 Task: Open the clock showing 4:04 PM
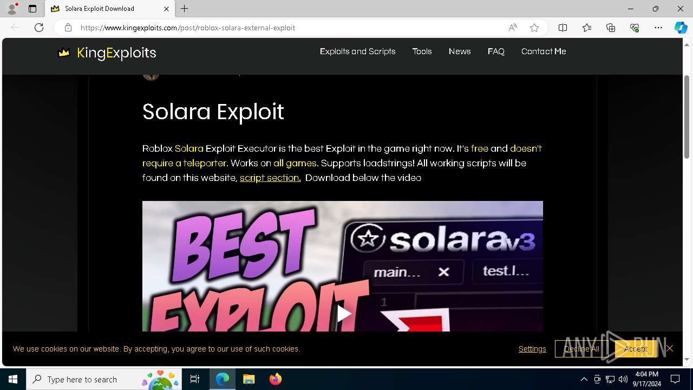click(646, 379)
